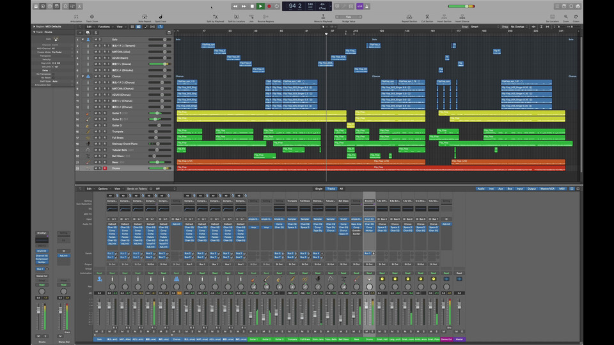Click the Cut Section toolbar icon
The height and width of the screenshot is (345, 614).
point(427,17)
